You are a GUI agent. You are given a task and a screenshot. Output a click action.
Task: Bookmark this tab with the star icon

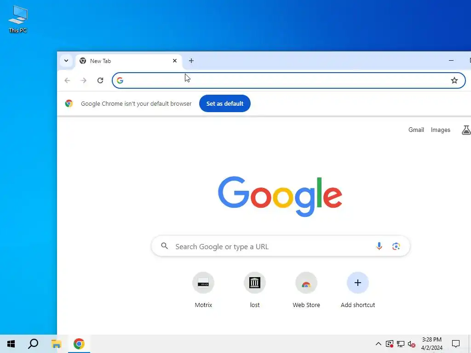pyautogui.click(x=454, y=80)
